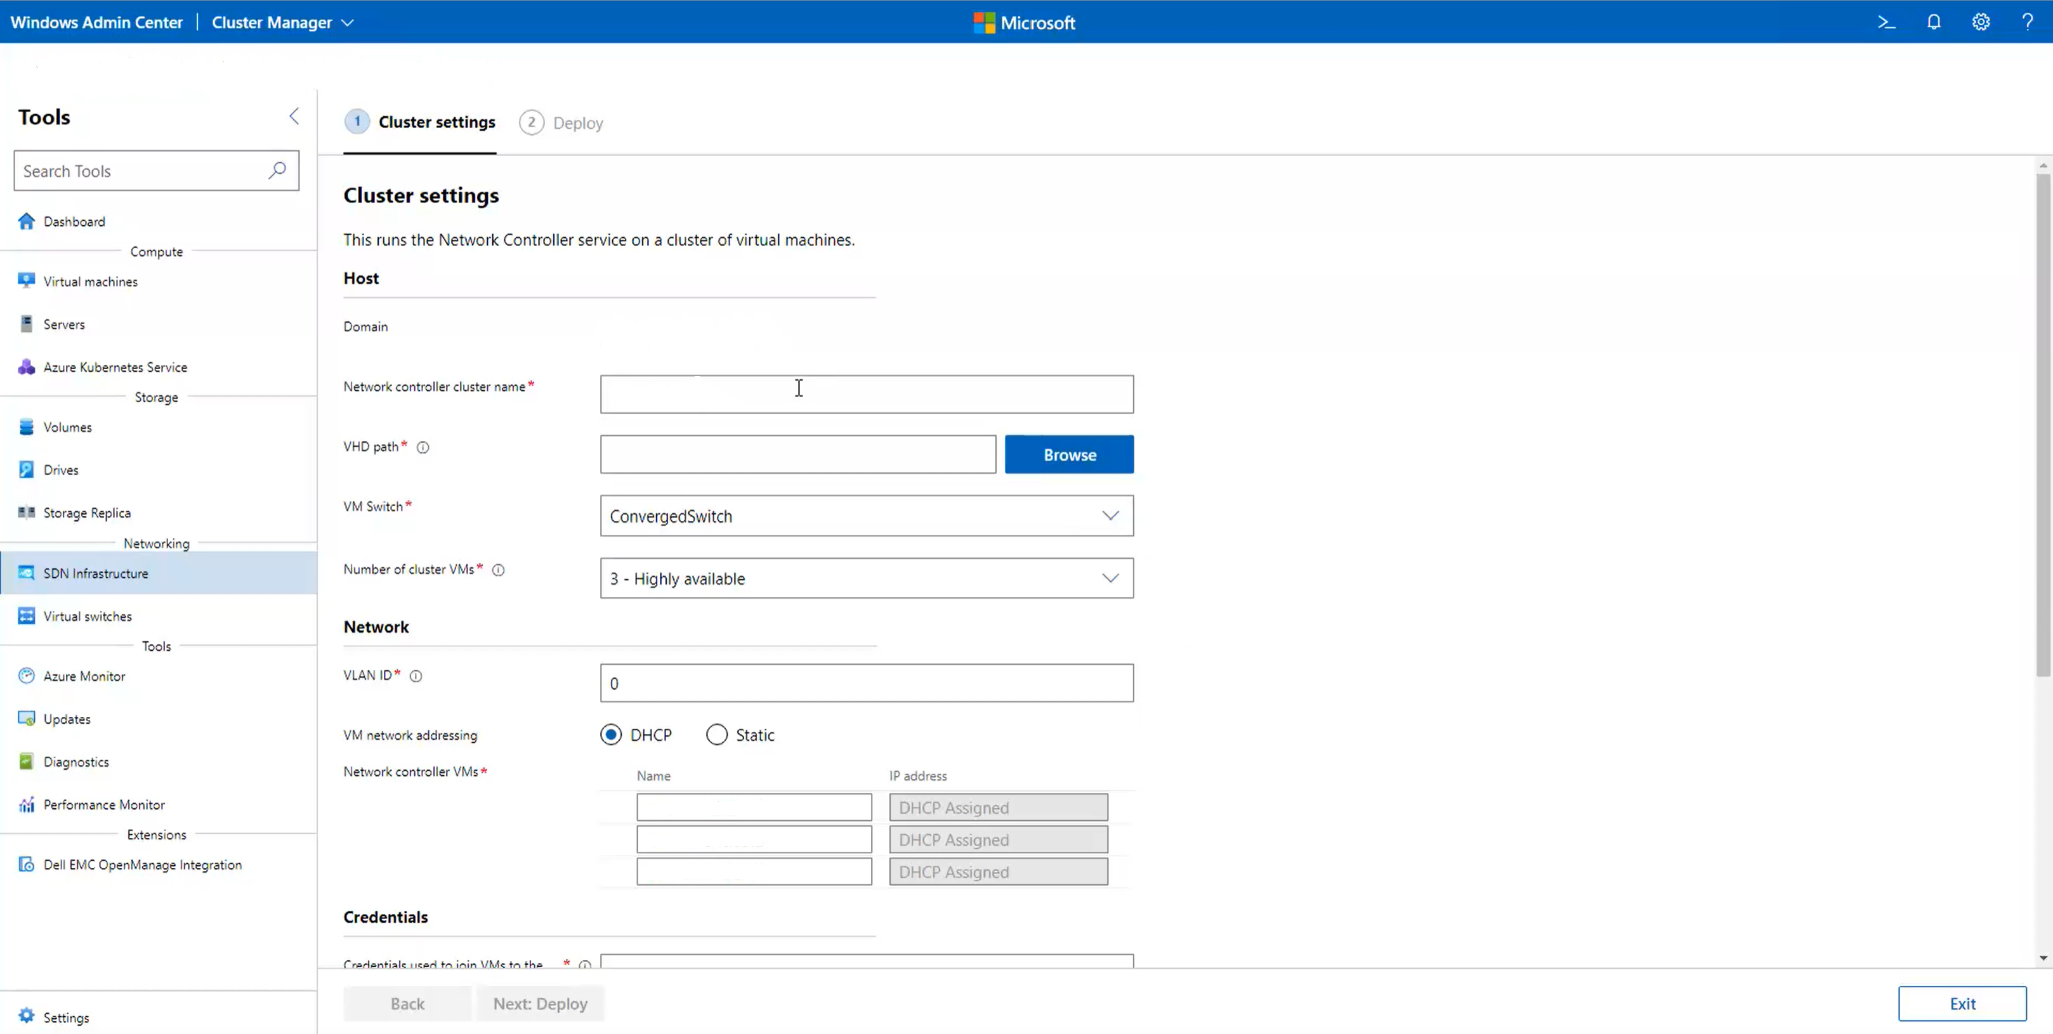Click Next: Deploy to continue

tap(539, 1003)
